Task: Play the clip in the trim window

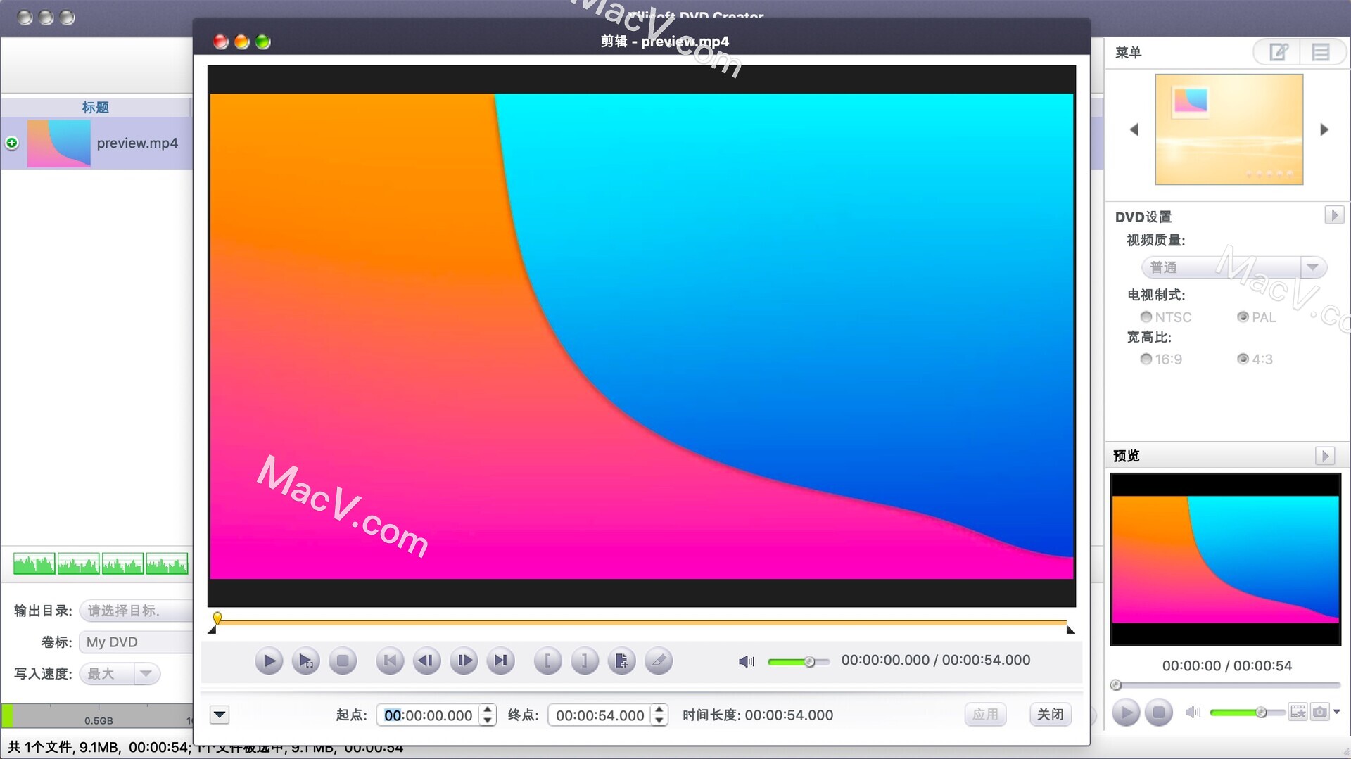Action: [x=269, y=661]
